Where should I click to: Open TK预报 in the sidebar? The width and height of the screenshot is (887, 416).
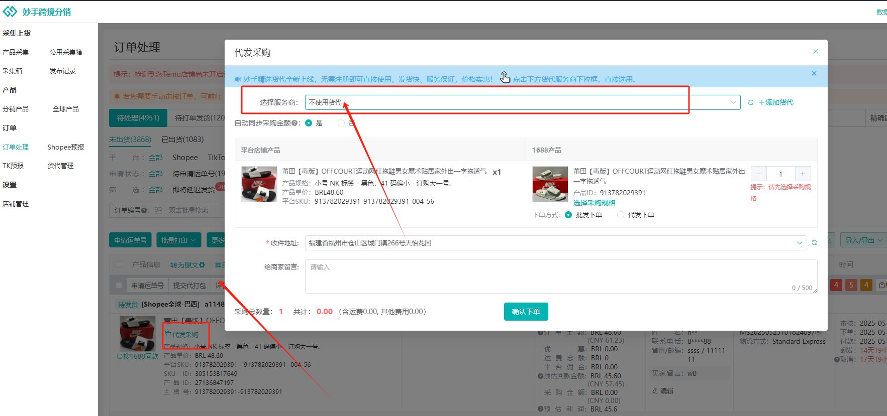point(13,166)
